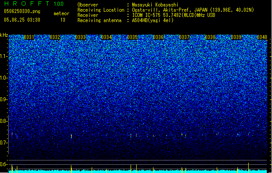Click the 0340 time marker

pos(262,37)
